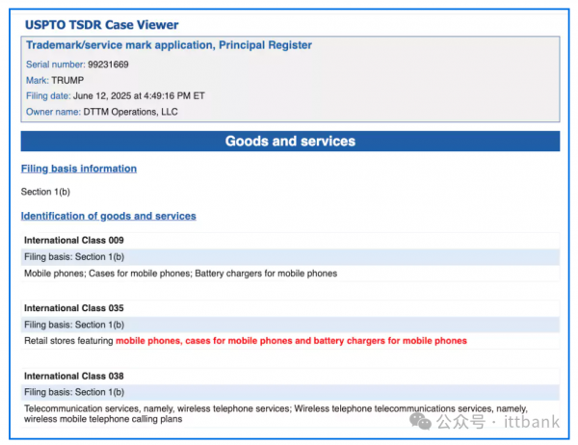Select the red highlighted mobile phones text
Screen dimensions: 578x445
click(291, 341)
